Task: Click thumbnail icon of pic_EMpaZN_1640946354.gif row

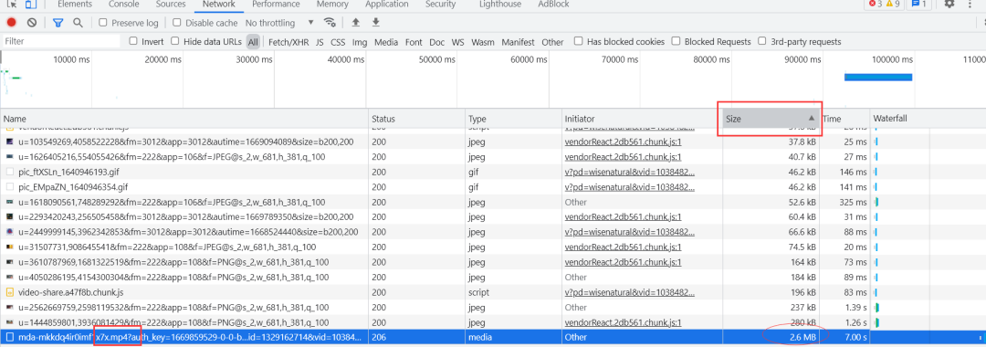Action: click(9, 186)
